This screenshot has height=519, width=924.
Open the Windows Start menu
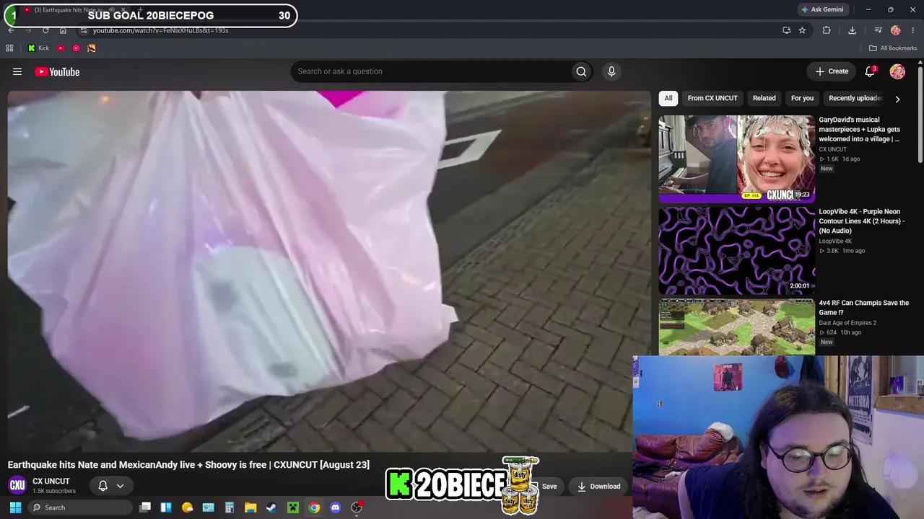[15, 507]
